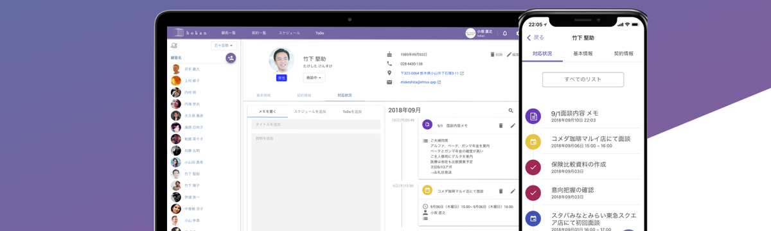Screen dimensions: 771x231
Task: Select customer 竹下 堅助 in the sidebar list
Action: coord(186,173)
